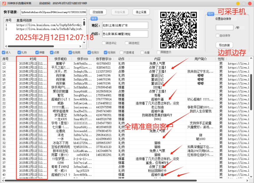The width and height of the screenshot is (254, 183).
Task: Click user bio 支持快手正能量
Action: tap(201, 123)
